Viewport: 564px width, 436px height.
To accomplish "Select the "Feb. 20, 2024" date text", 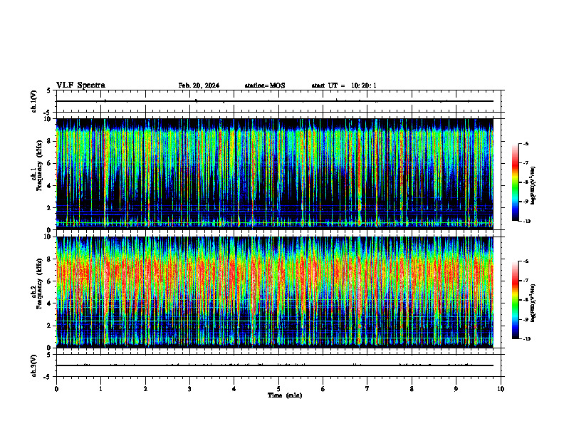I will pyautogui.click(x=199, y=85).
